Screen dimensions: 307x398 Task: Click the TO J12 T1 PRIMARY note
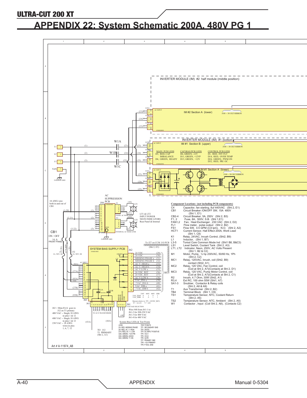pos(104,332)
